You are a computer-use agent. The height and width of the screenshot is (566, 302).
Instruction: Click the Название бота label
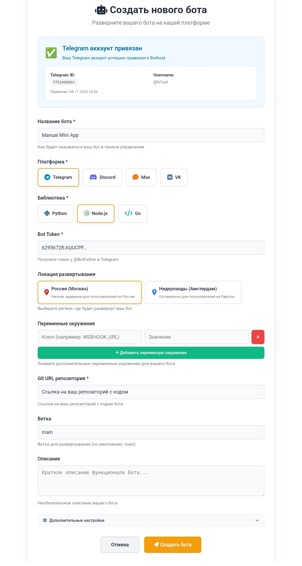(x=56, y=121)
